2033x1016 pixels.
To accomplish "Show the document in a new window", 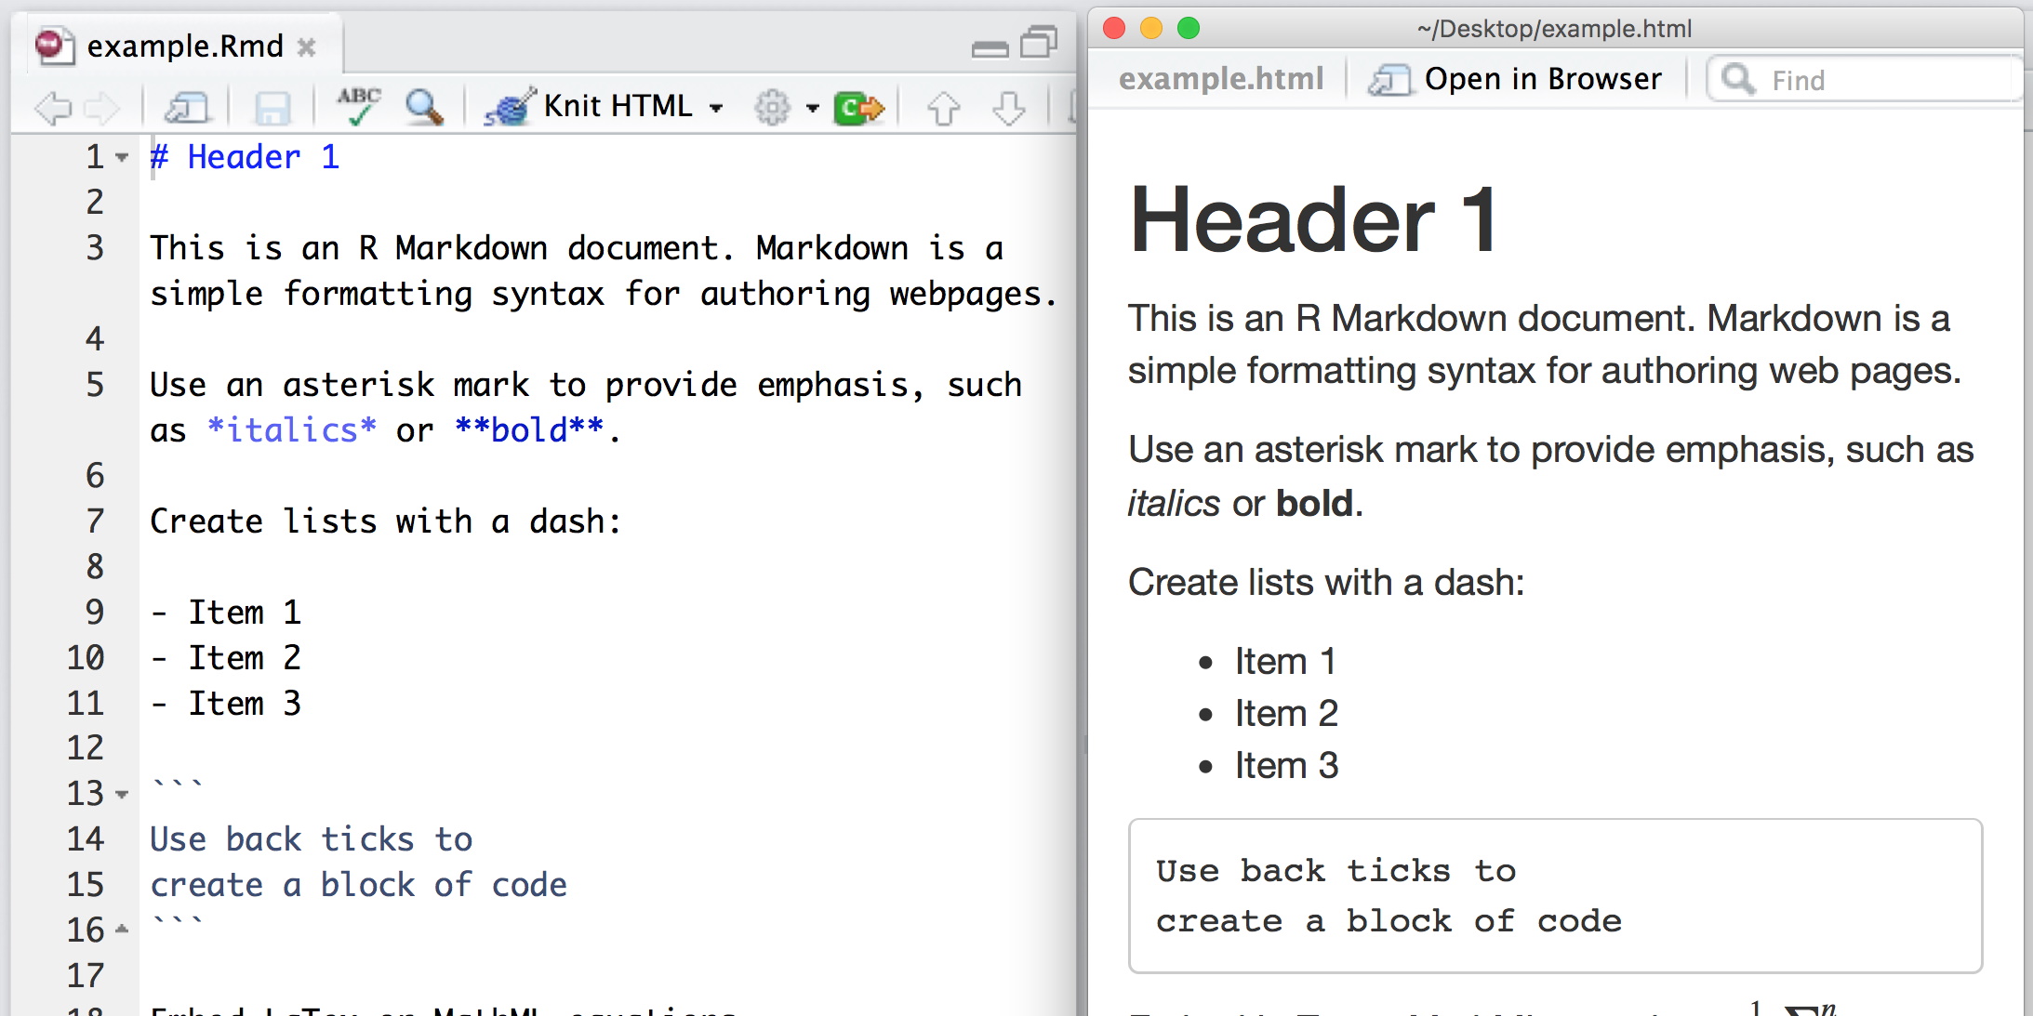I will pyautogui.click(x=187, y=109).
